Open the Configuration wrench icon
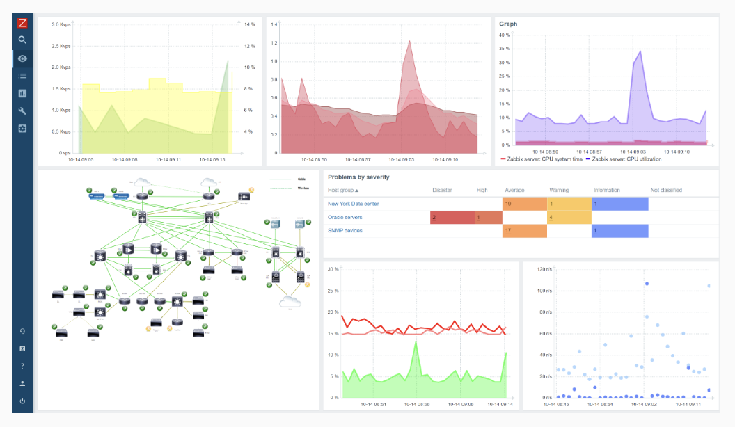This screenshot has width=735, height=427. (22, 111)
